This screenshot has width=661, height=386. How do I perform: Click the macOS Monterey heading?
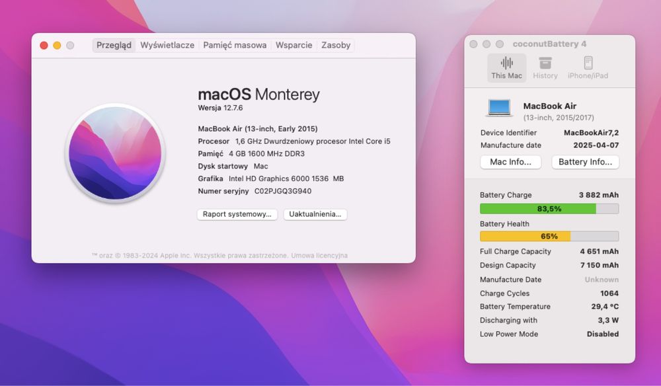coord(259,95)
